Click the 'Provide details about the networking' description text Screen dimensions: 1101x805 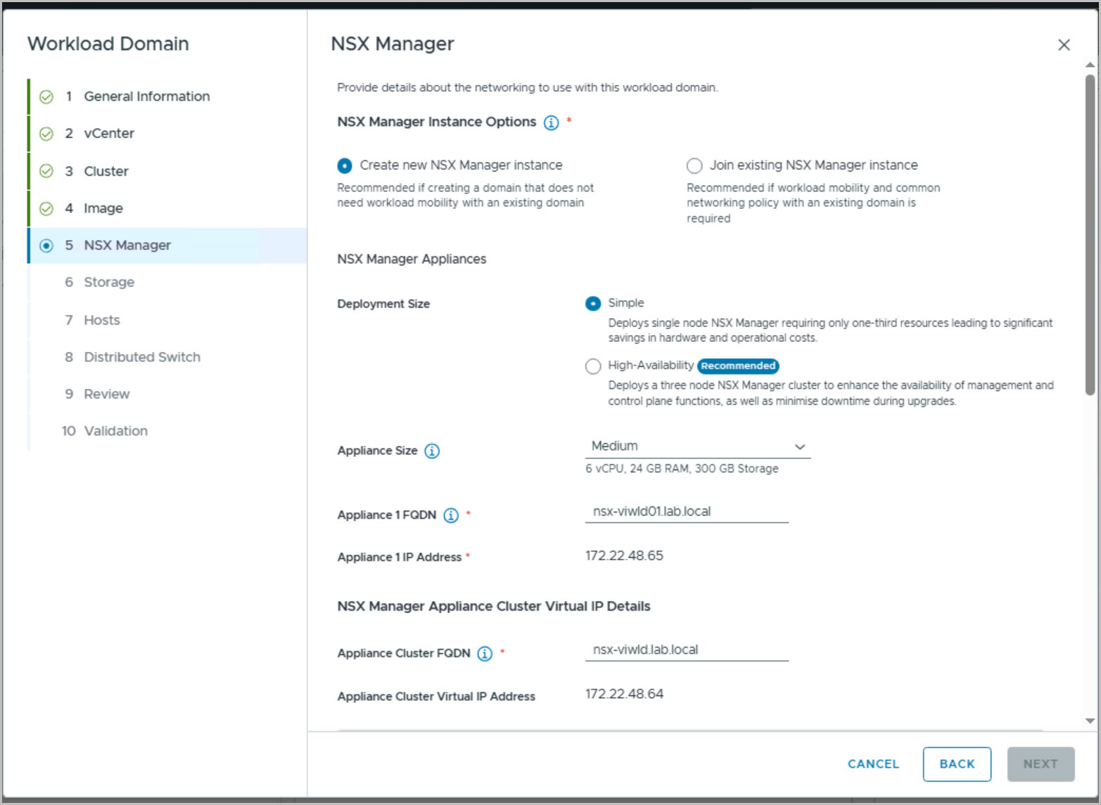tap(527, 88)
